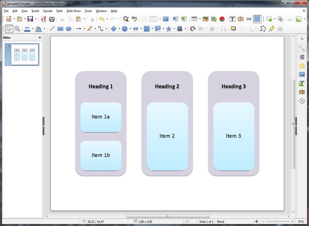Open sidebar Navigator compass deck

[x=302, y=101]
